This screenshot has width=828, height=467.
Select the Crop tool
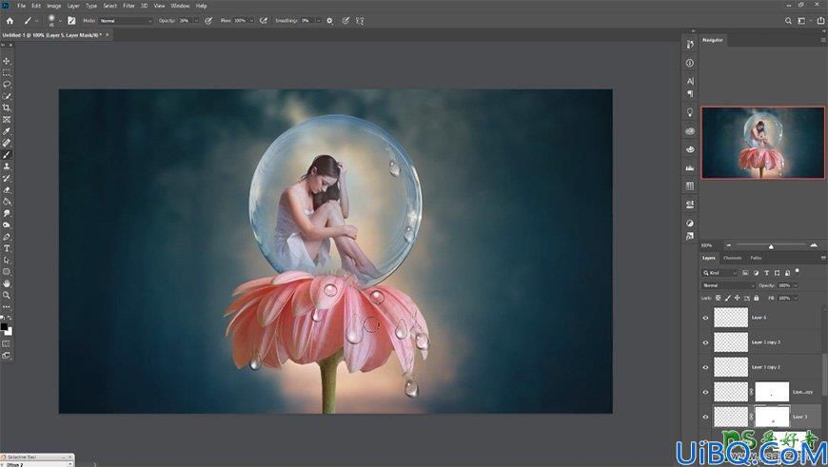(x=7, y=107)
